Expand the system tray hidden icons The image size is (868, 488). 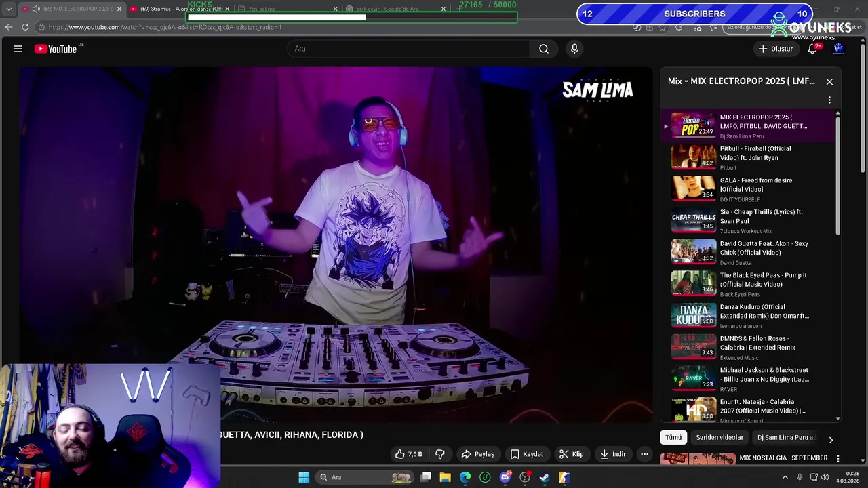click(x=785, y=477)
